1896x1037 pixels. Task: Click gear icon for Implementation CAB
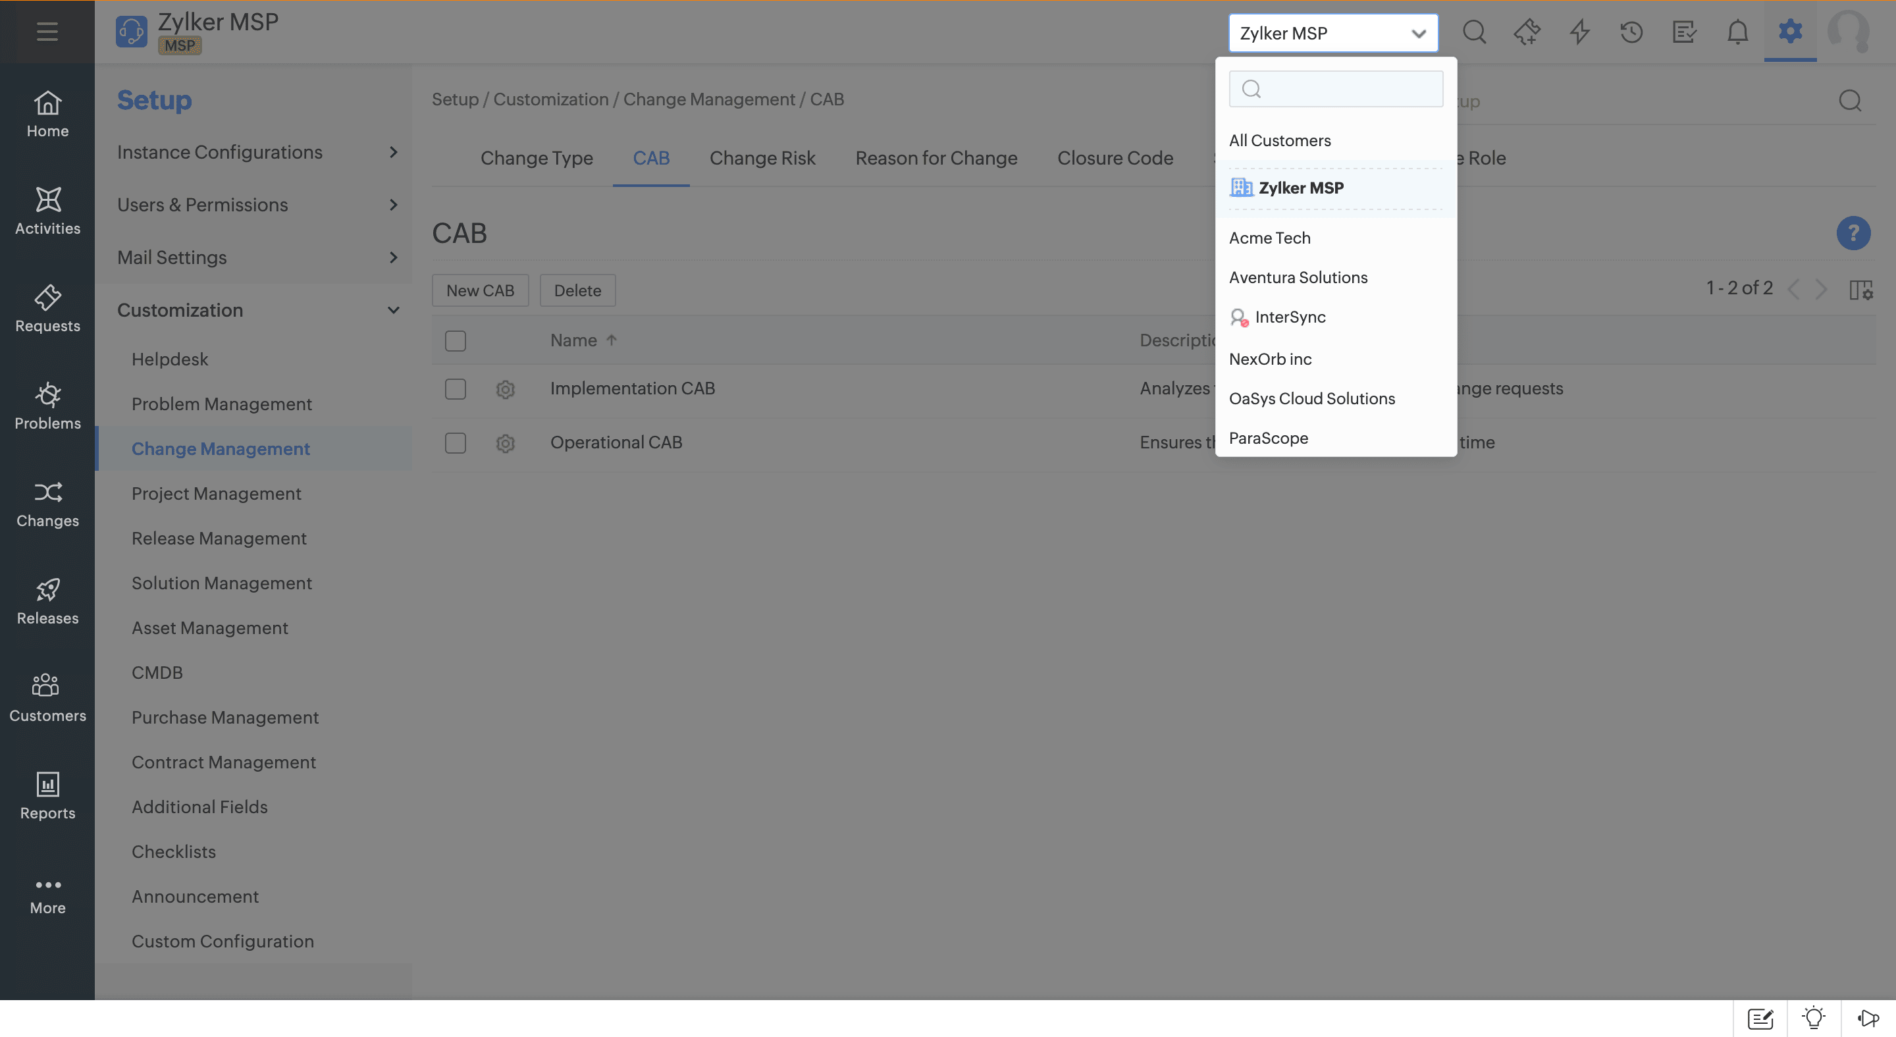505,388
